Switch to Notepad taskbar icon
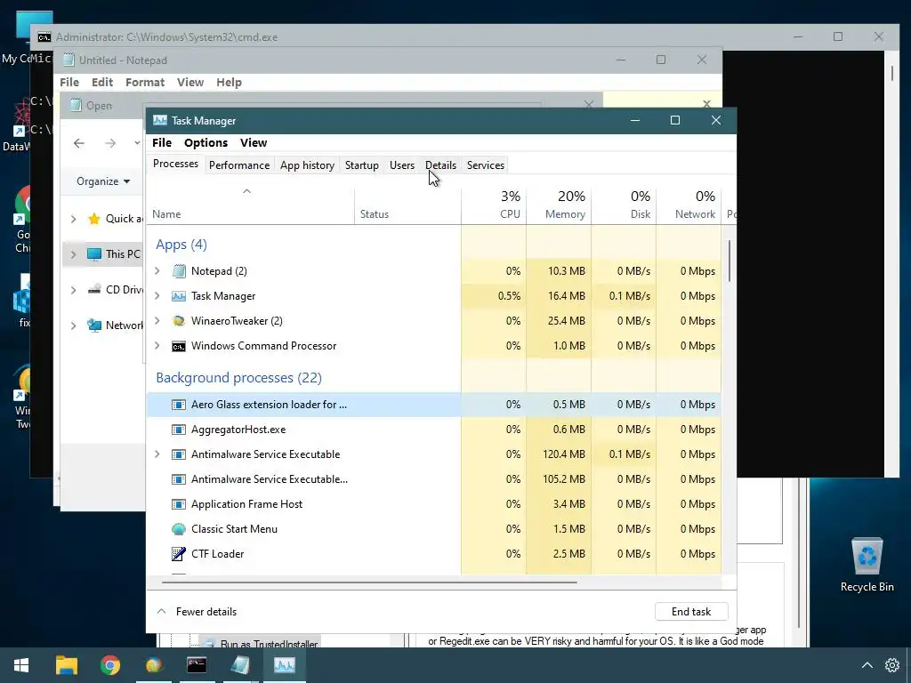Viewport: 911px width, 683px height. tap(240, 665)
